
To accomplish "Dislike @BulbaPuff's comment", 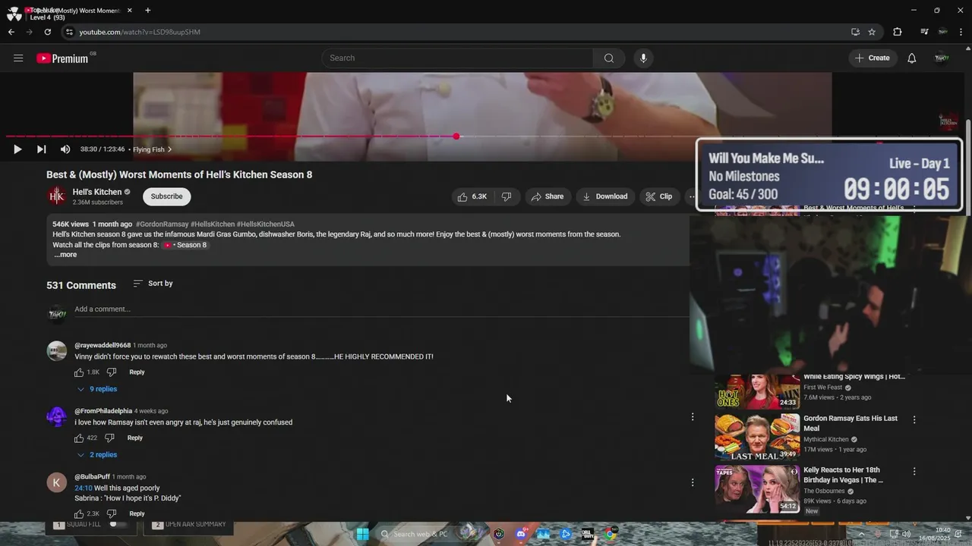I will [112, 514].
